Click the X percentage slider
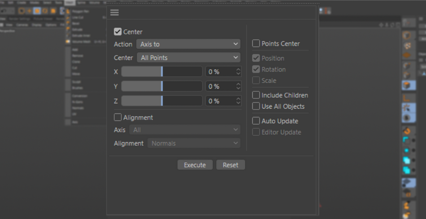This screenshot has width=426, height=219. (161, 72)
